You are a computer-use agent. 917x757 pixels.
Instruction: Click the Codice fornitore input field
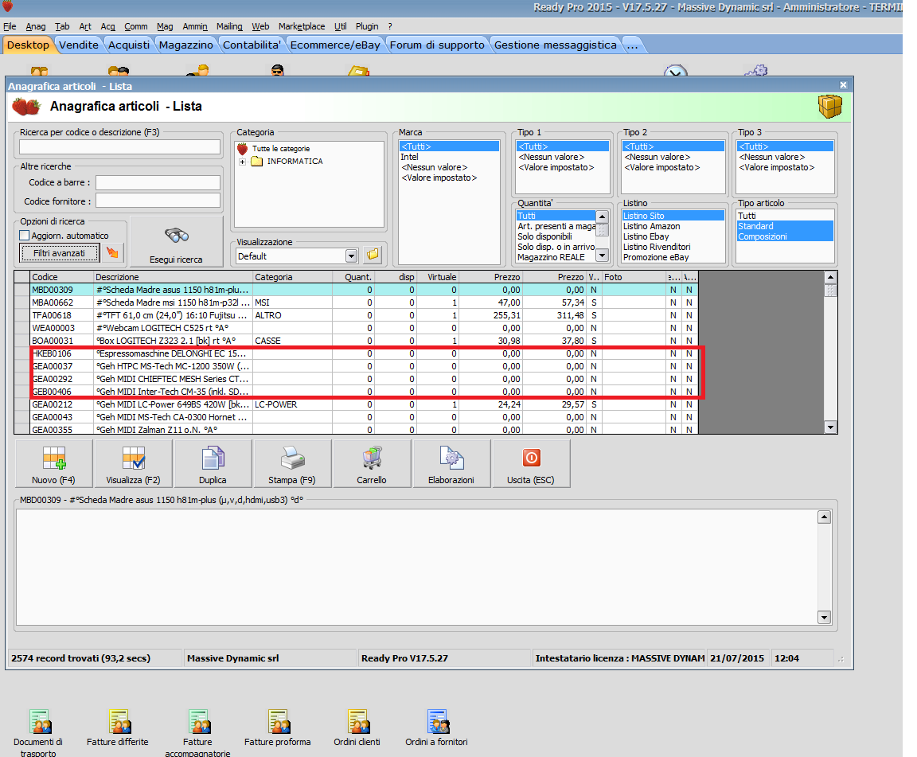tap(158, 201)
